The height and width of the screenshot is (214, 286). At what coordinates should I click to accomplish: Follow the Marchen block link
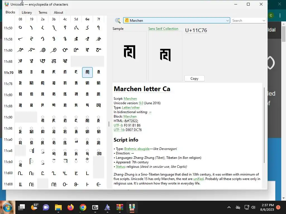[x=130, y=116]
